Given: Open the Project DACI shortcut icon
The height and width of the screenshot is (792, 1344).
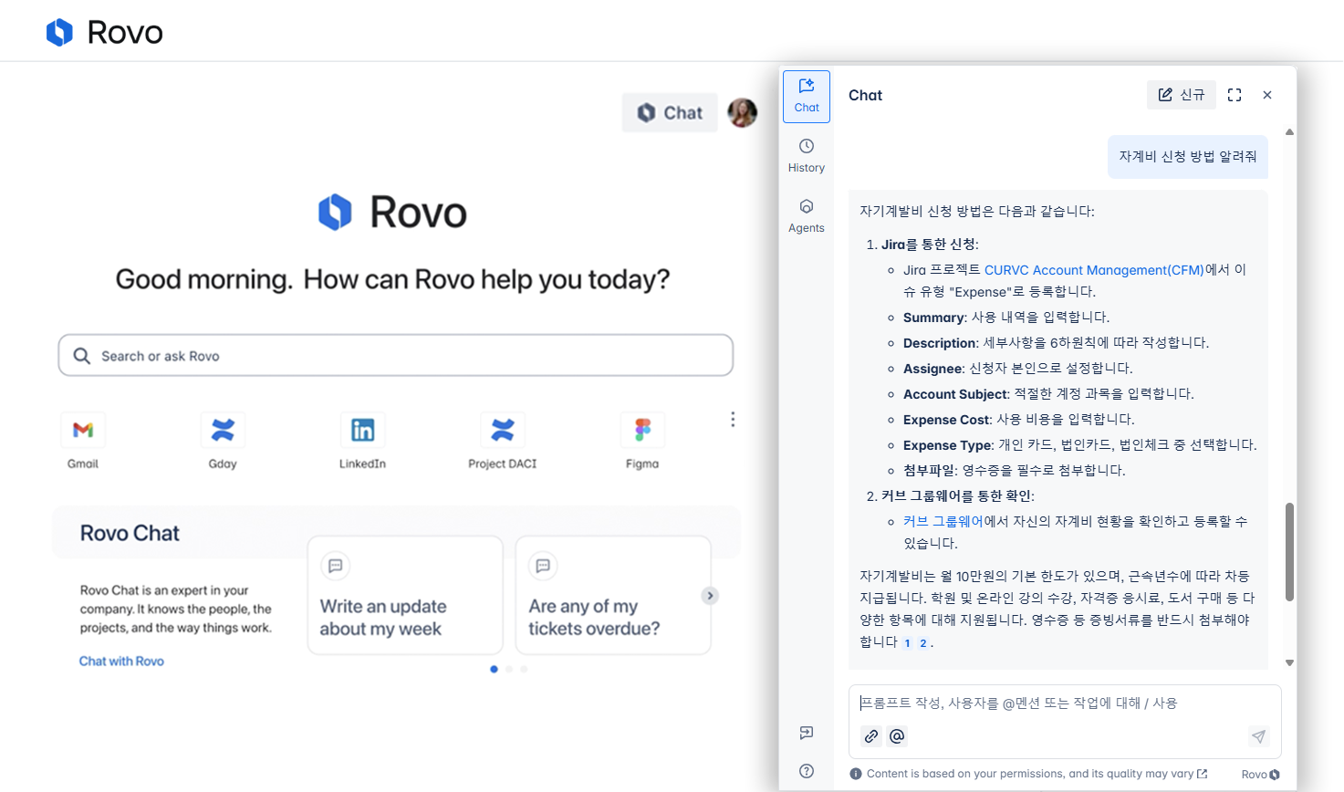Looking at the screenshot, I should pyautogui.click(x=503, y=430).
